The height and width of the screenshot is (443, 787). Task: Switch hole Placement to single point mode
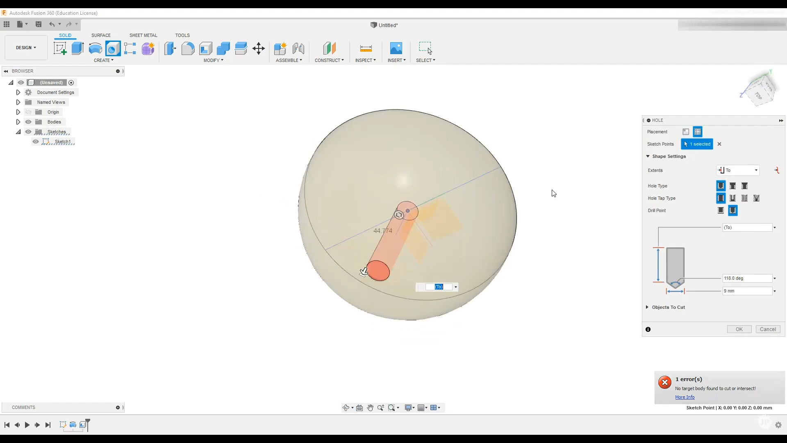point(686,132)
